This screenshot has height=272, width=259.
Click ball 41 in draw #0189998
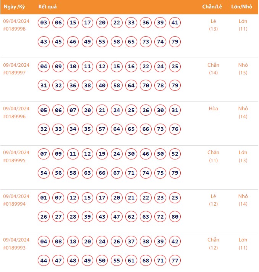[x=175, y=23]
